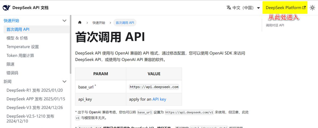Click the sidebar vertical scrollbar
This screenshot has width=318, height=128.
(70, 44)
